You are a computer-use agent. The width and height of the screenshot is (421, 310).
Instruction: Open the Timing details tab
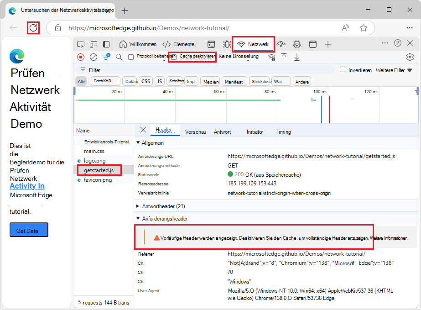283,132
